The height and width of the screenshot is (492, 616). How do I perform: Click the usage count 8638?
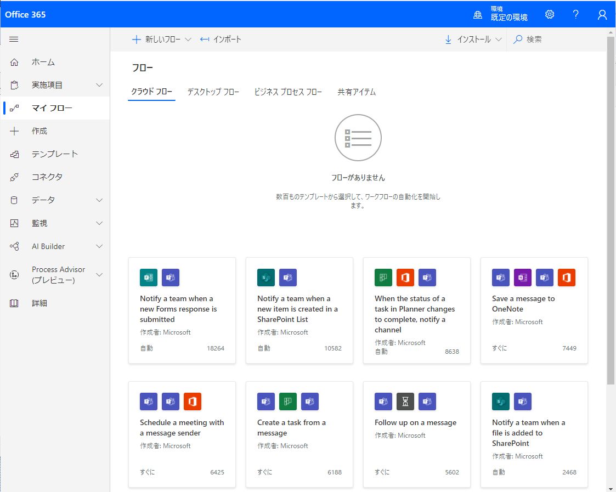pos(452,352)
